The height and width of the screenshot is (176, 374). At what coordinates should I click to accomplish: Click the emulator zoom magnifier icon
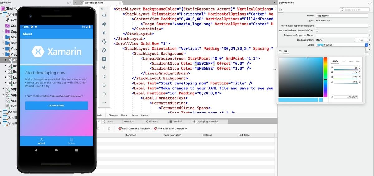point(104,68)
